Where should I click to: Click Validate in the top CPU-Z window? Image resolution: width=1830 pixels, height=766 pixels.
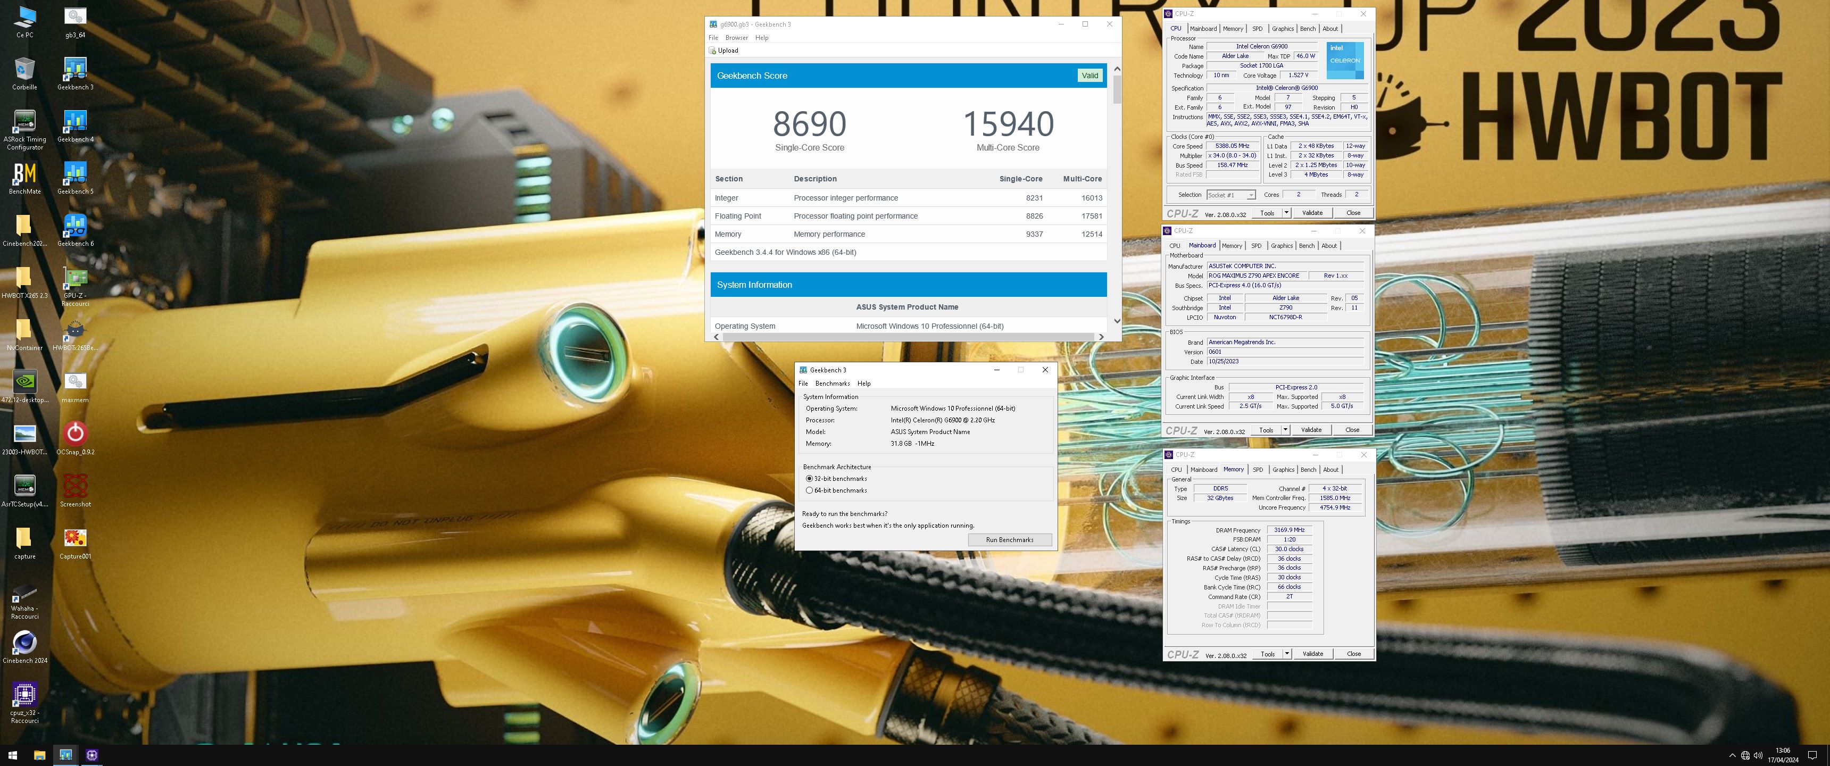pyautogui.click(x=1312, y=213)
